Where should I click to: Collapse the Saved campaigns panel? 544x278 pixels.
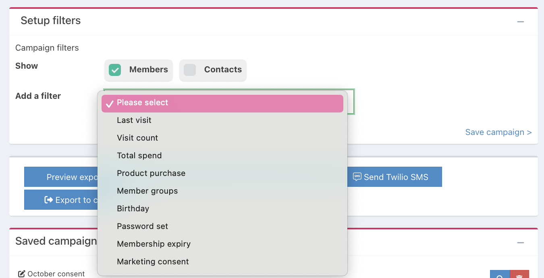tap(521, 243)
